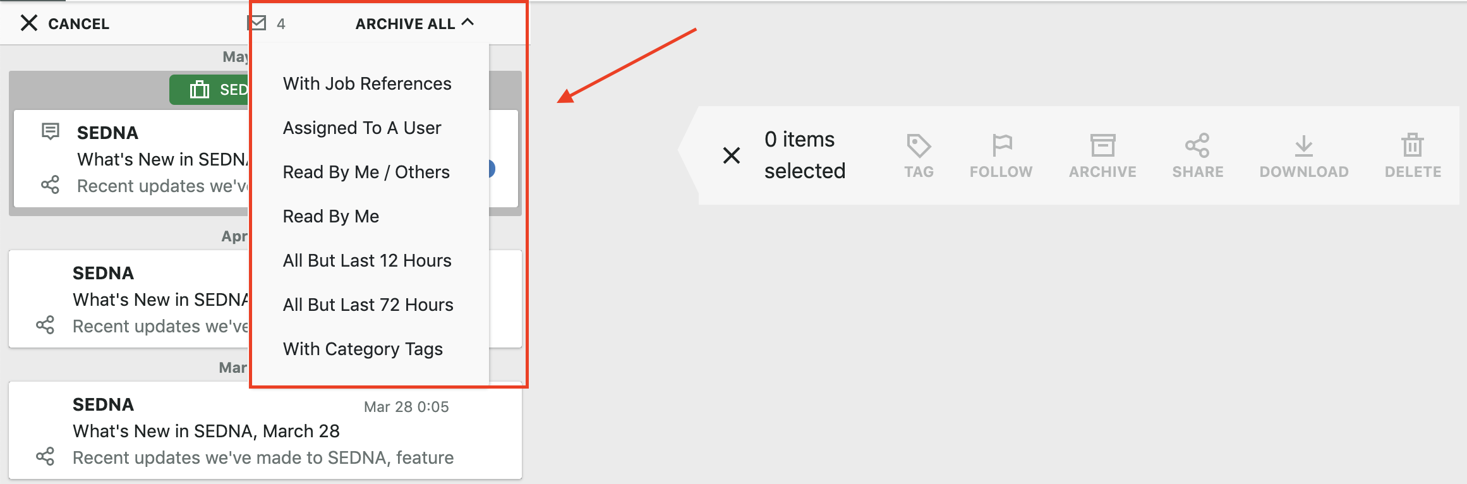The height and width of the screenshot is (484, 1467).
Task: Click the envelope unread count icon
Action: [257, 23]
